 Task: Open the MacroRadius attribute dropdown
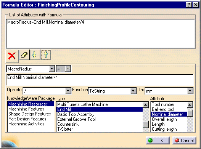[52, 69]
